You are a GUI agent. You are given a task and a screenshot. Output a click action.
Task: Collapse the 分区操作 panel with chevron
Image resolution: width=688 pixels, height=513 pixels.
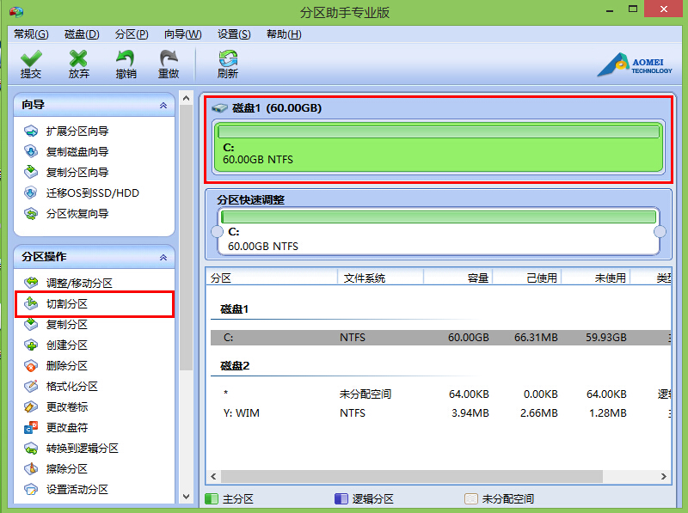click(x=163, y=257)
